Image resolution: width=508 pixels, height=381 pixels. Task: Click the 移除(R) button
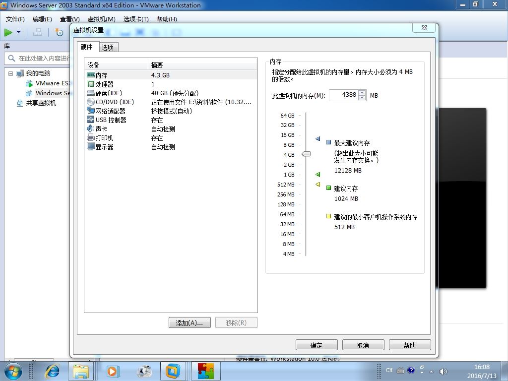(236, 322)
